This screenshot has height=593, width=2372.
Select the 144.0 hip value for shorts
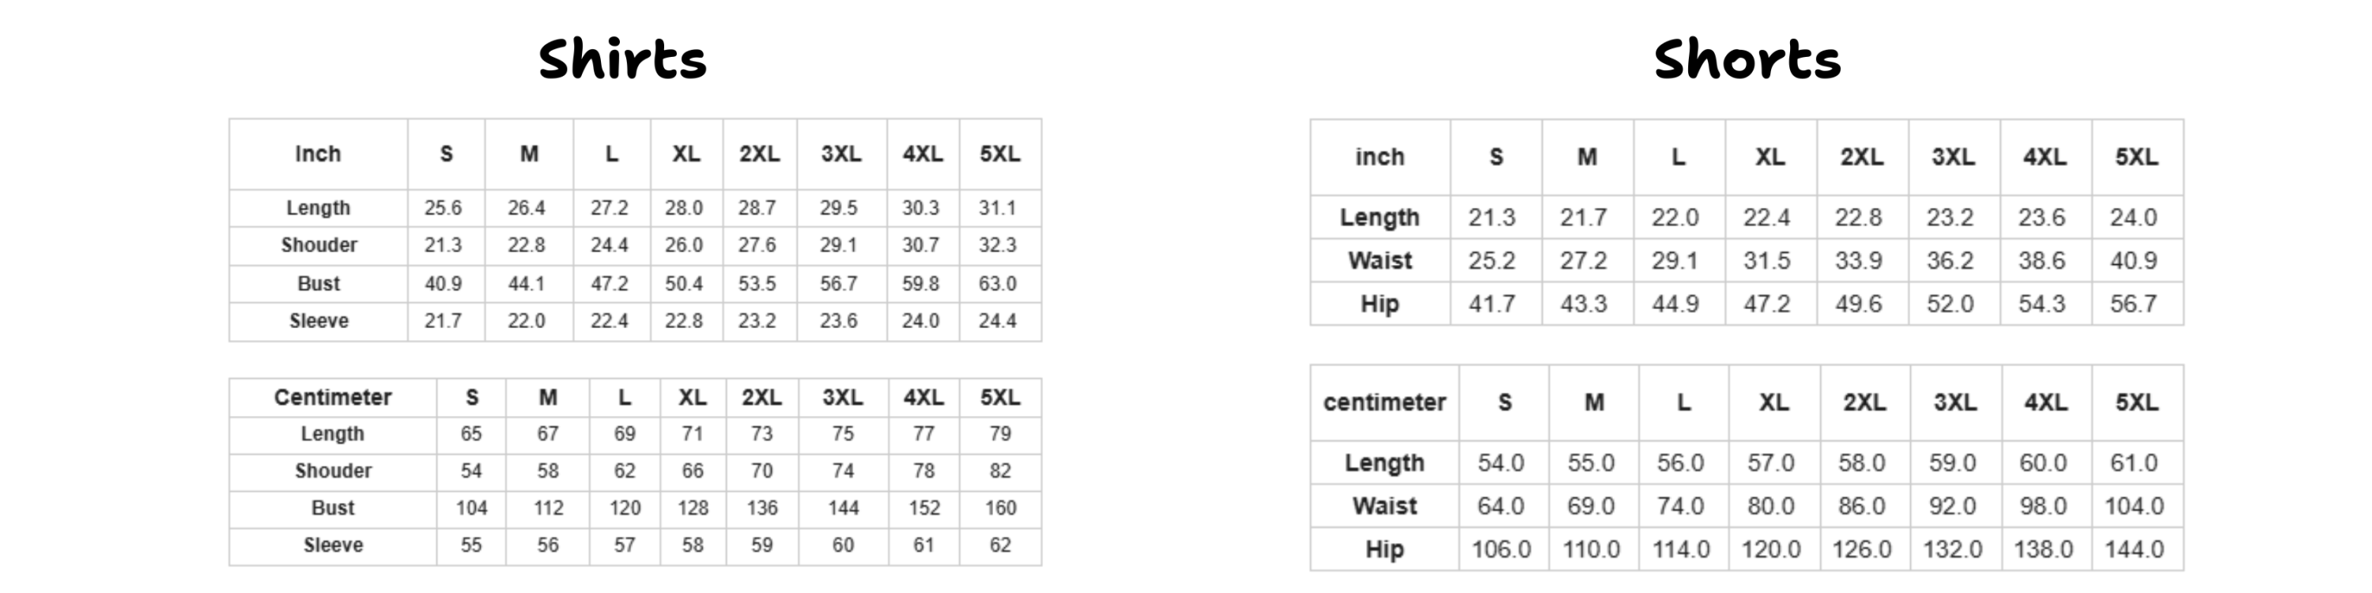(2133, 550)
